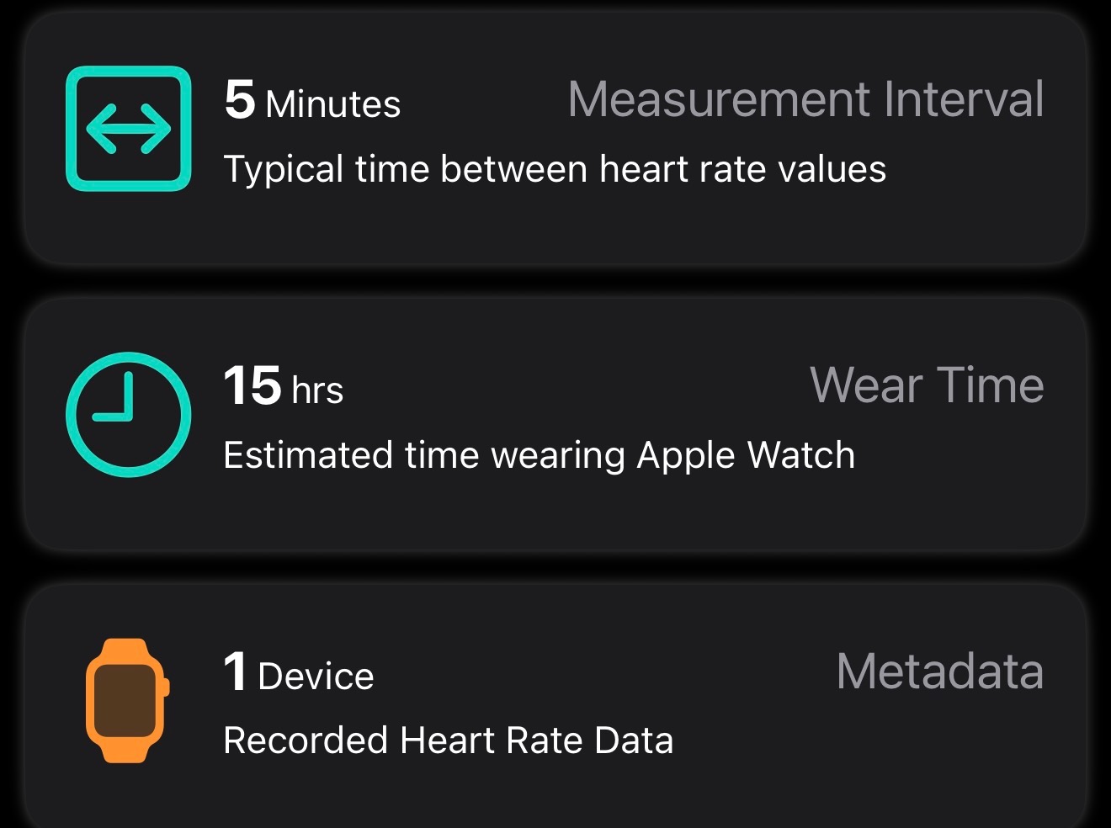Tap the brown screen of the watch icon

[x=125, y=700]
